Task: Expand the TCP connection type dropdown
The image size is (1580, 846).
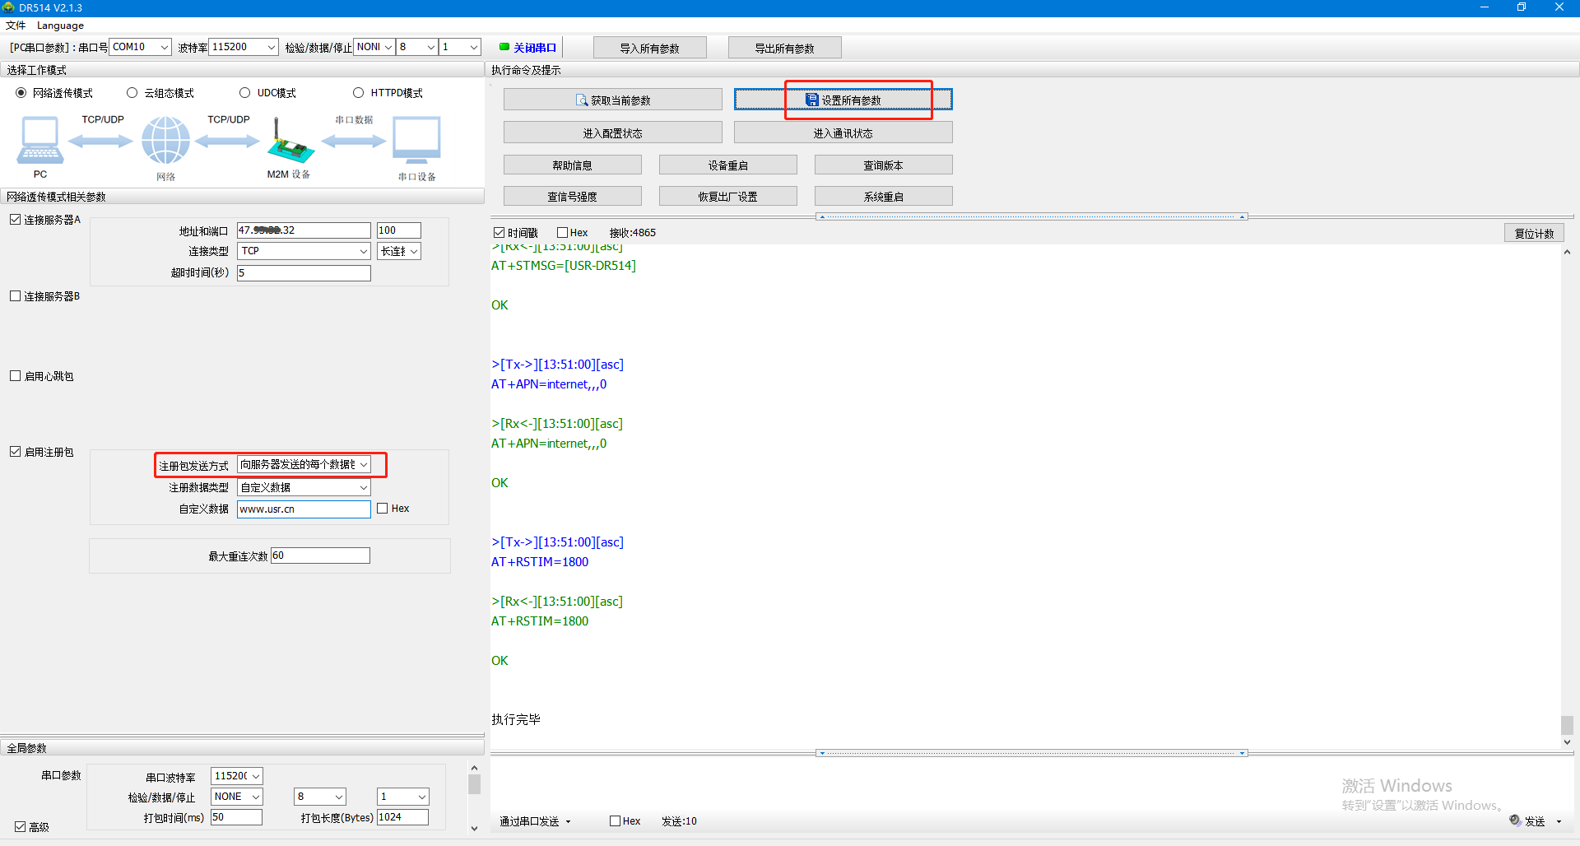Action: 363,251
